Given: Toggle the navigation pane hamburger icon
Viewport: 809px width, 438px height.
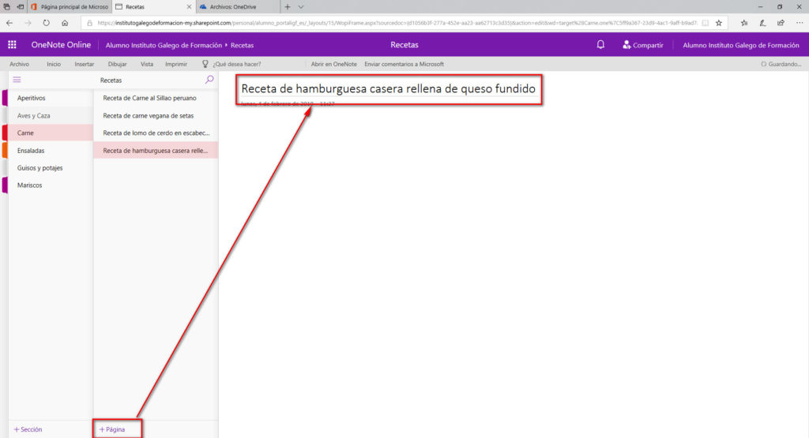Looking at the screenshot, I should coord(17,80).
